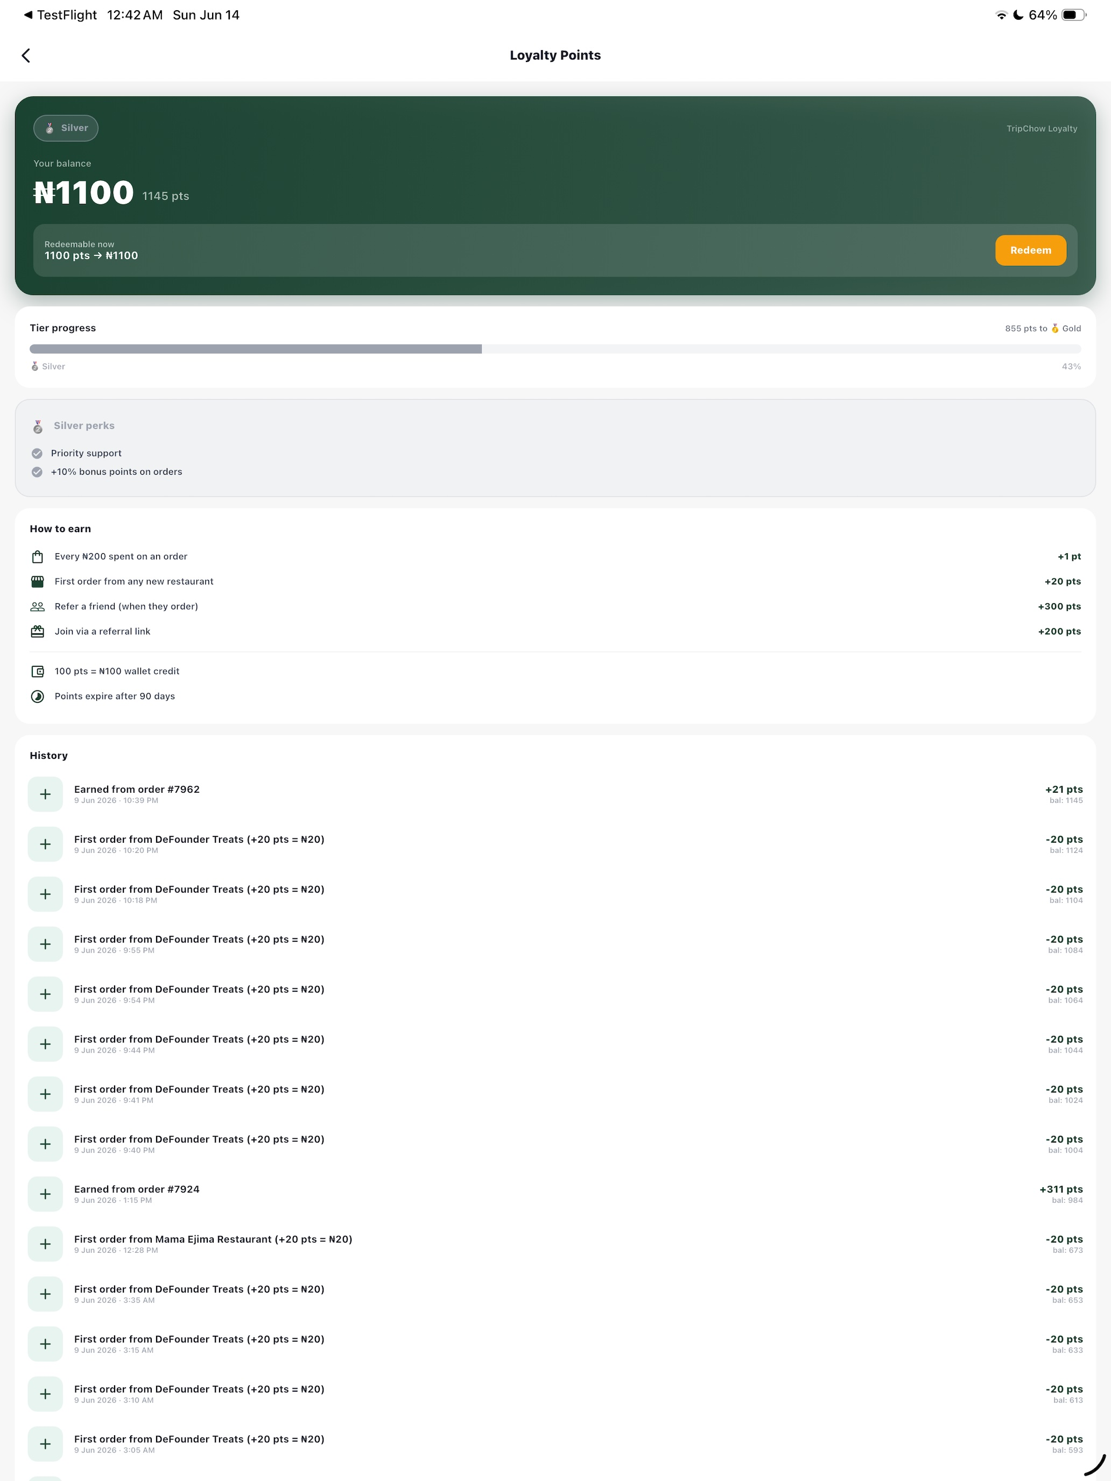The image size is (1111, 1481).
Task: Tap the back chevron in the header
Action: tap(26, 55)
